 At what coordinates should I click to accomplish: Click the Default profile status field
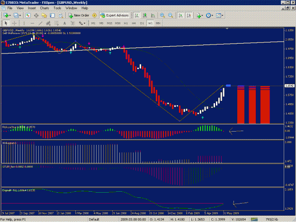pyautogui.click(x=94, y=219)
